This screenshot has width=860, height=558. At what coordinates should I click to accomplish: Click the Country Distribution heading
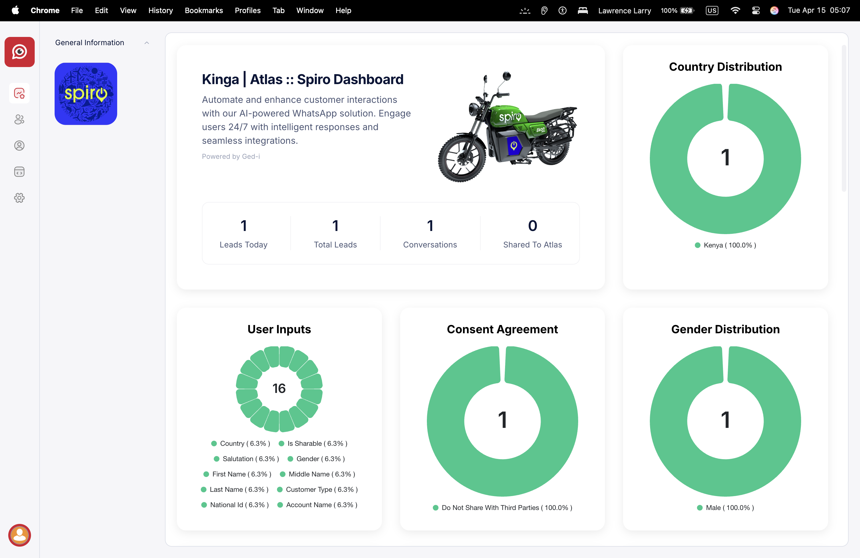(x=725, y=67)
